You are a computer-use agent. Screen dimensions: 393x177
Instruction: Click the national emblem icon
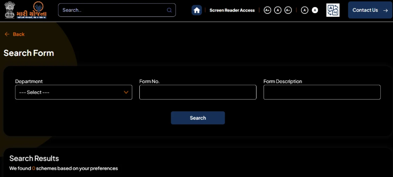10,10
